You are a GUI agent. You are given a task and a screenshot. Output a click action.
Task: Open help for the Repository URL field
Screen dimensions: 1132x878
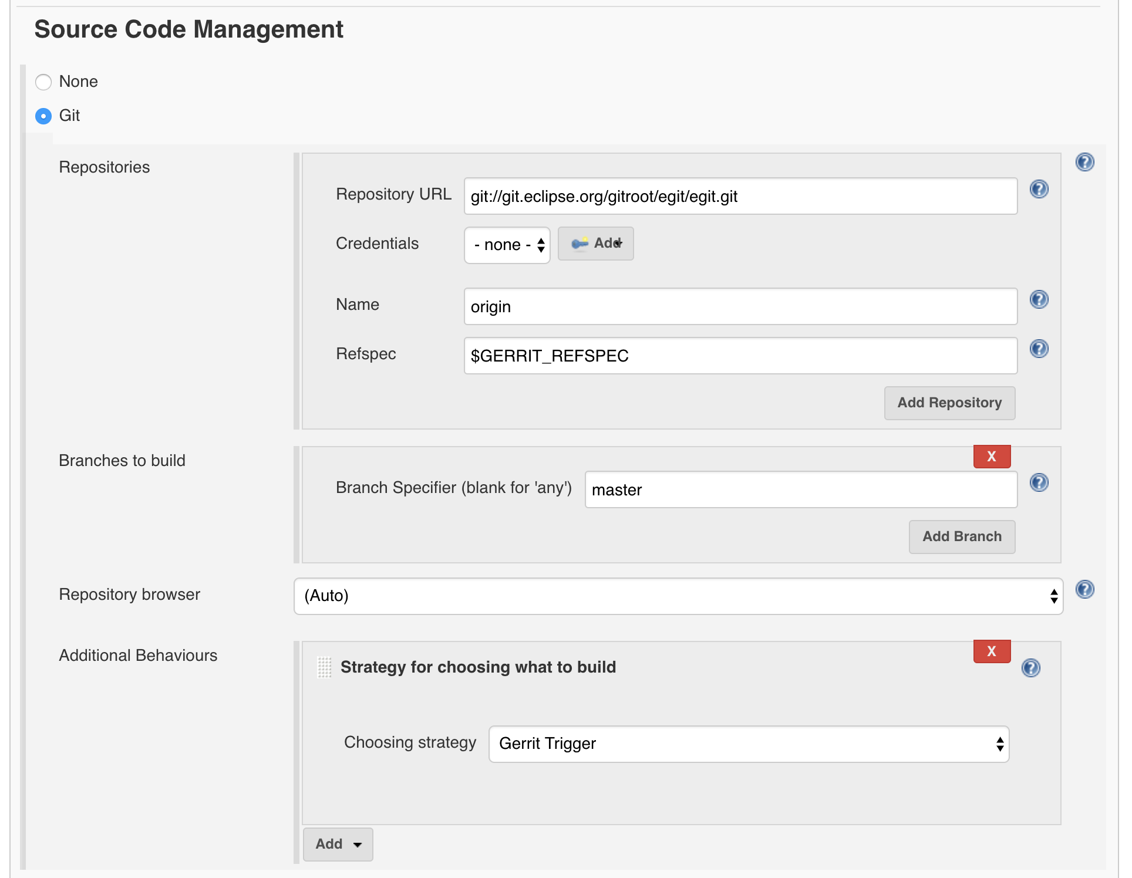tap(1039, 189)
